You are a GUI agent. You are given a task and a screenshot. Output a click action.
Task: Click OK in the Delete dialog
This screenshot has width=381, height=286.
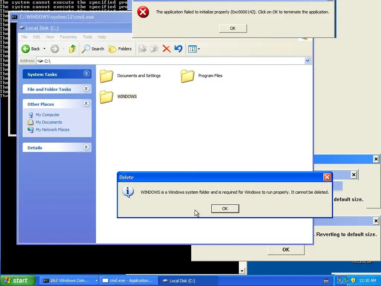click(225, 209)
